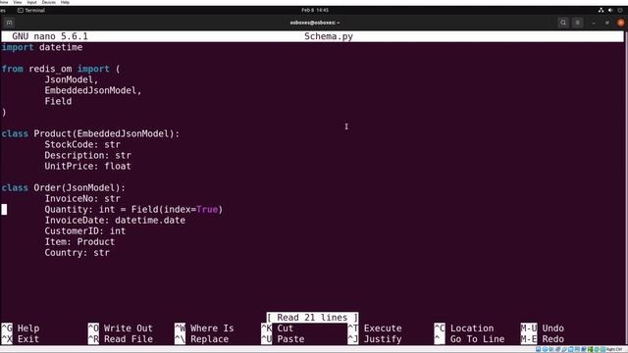Viewport: 628px width, 353px height.
Task: Click the ^\ Replace shortcut
Action: (x=202, y=339)
